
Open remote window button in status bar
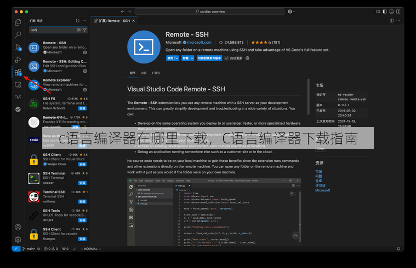[x=16, y=249]
